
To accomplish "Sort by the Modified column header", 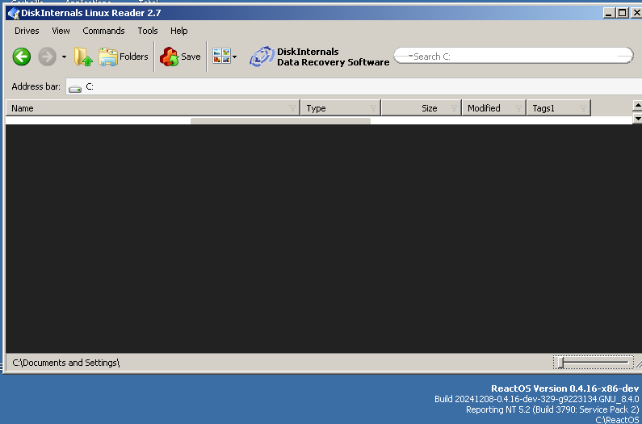I will (x=493, y=108).
